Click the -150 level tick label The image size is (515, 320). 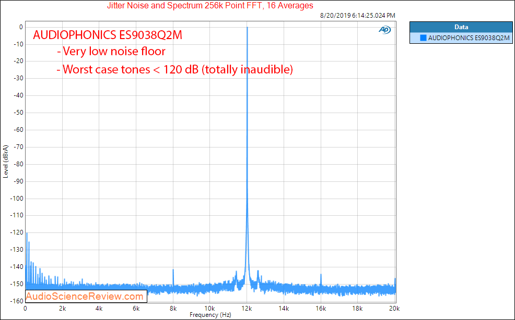pos(17,284)
